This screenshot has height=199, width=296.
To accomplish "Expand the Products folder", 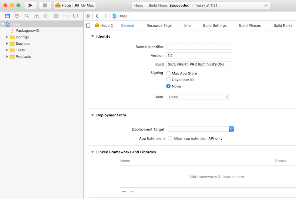I will (x=7, y=56).
